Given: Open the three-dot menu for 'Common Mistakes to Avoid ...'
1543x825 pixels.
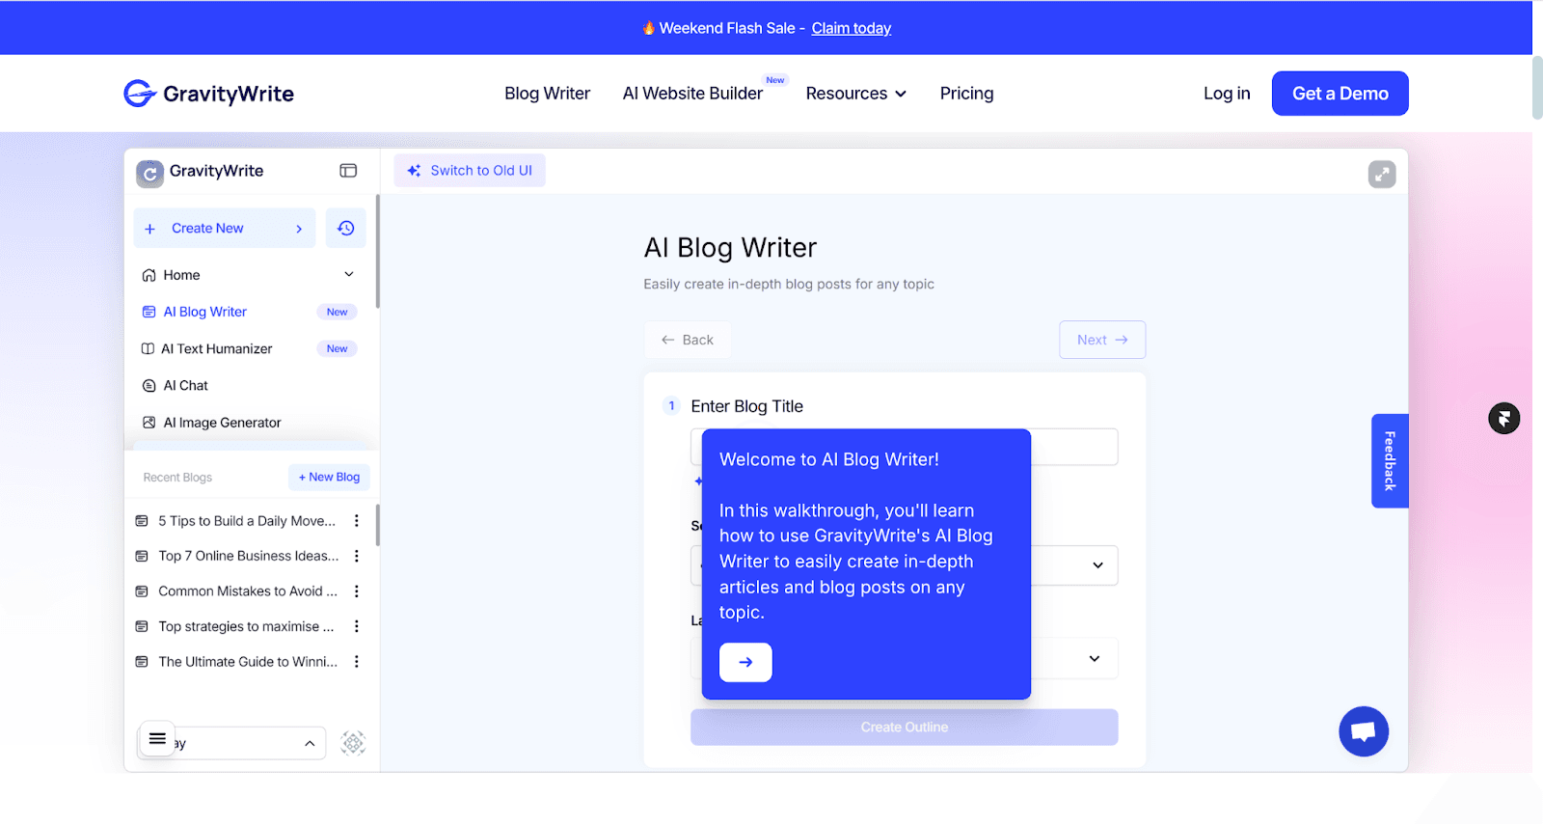Looking at the screenshot, I should [x=357, y=591].
